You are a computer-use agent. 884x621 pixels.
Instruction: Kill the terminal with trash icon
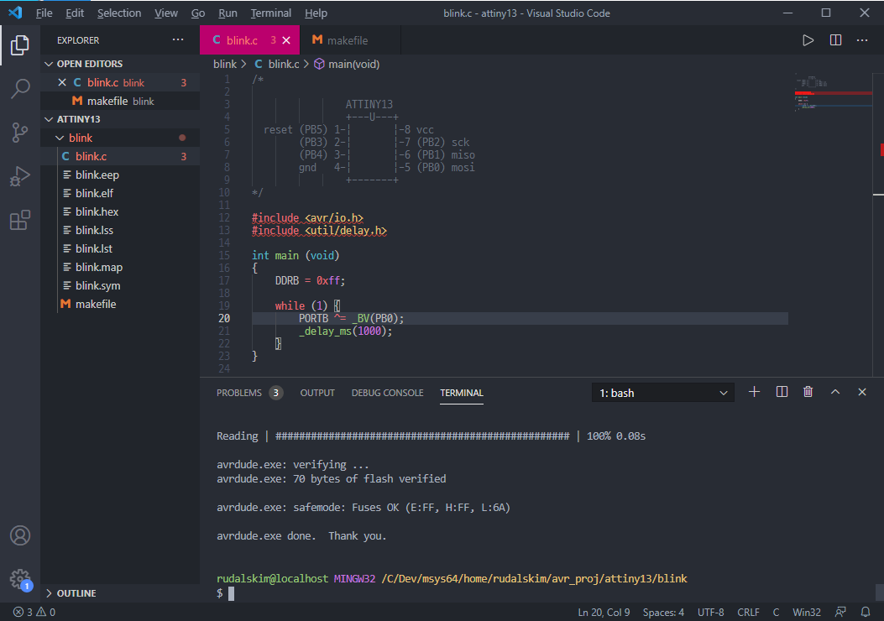click(x=808, y=392)
